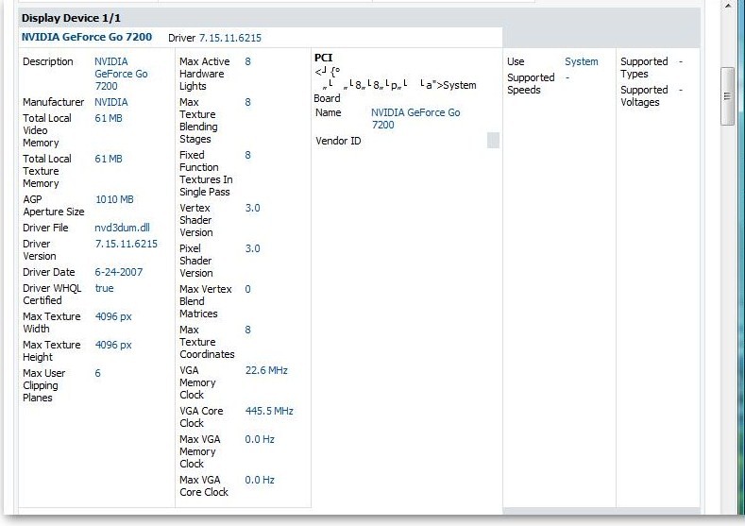Image resolution: width=745 pixels, height=526 pixels.
Task: Click the Total Local Texture Memory value 61 MB
Action: (109, 159)
